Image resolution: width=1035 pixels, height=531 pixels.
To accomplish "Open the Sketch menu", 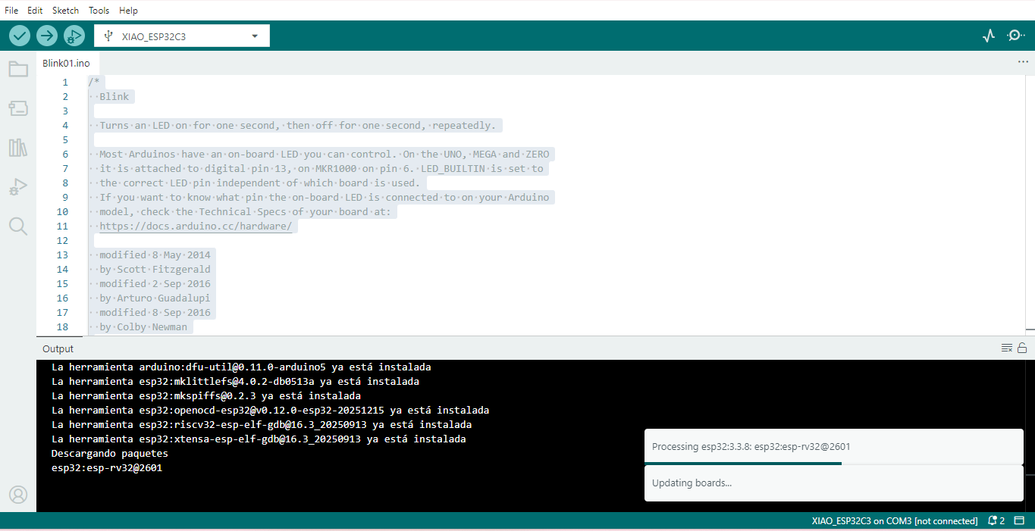I will click(x=65, y=11).
